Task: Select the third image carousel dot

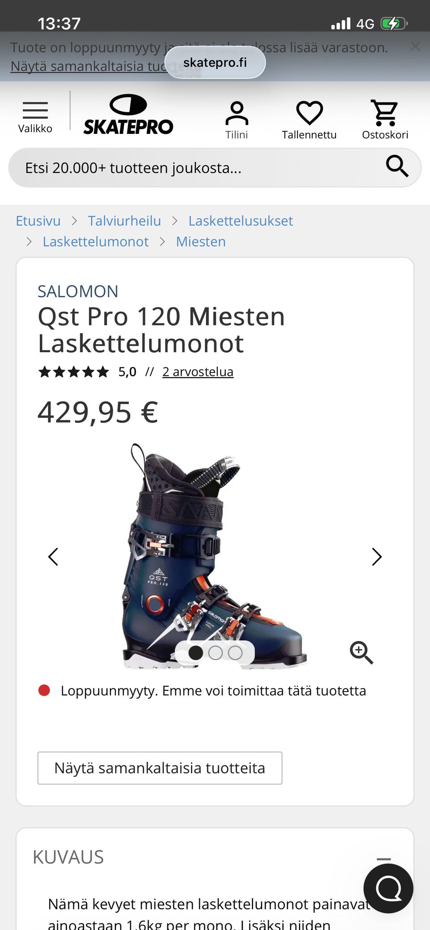Action: [x=235, y=653]
